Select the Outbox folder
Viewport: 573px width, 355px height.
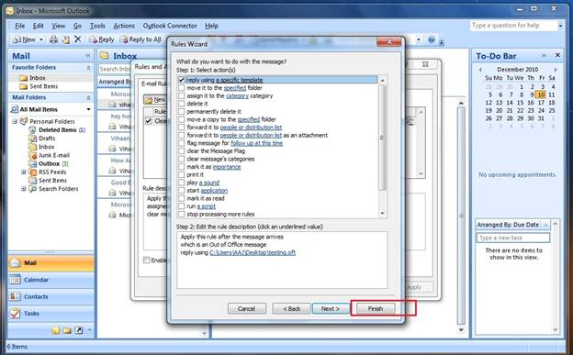coord(49,163)
